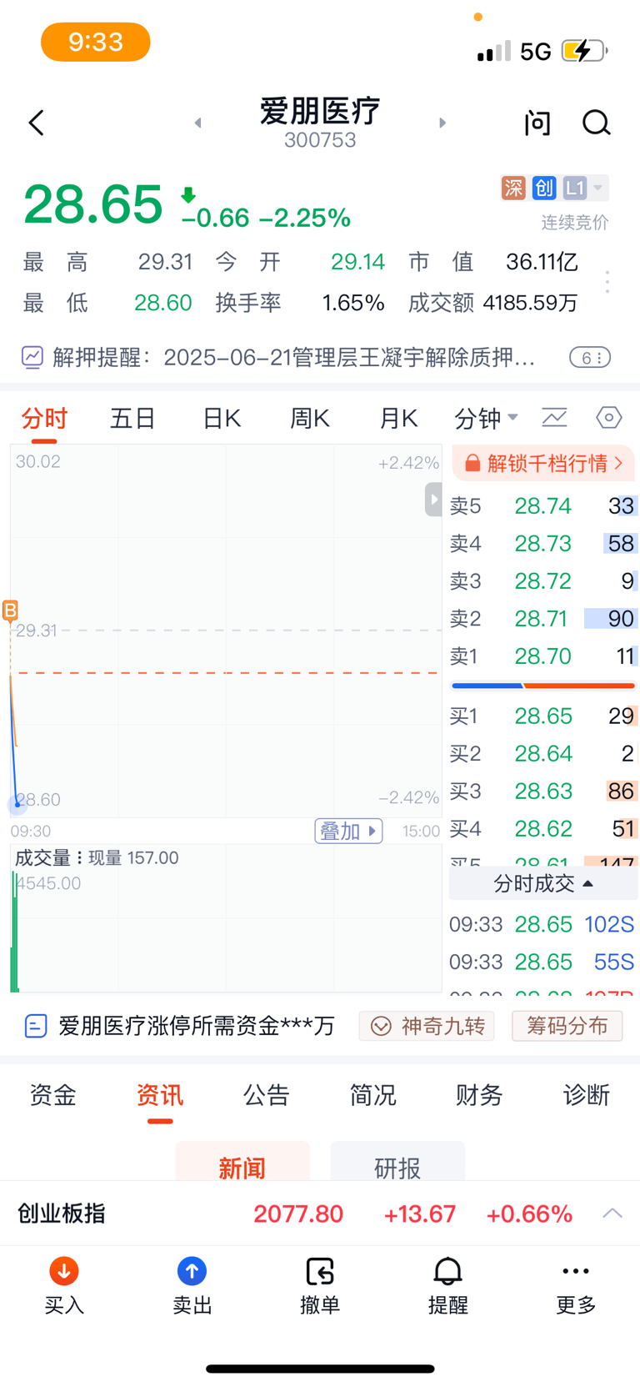
Task: Switch to the 公告 tab
Action: (267, 1095)
